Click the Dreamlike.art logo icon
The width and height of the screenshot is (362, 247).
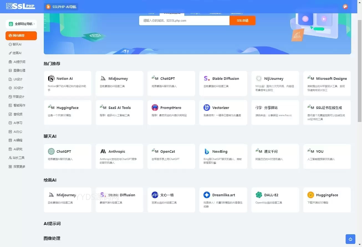[x=207, y=195]
